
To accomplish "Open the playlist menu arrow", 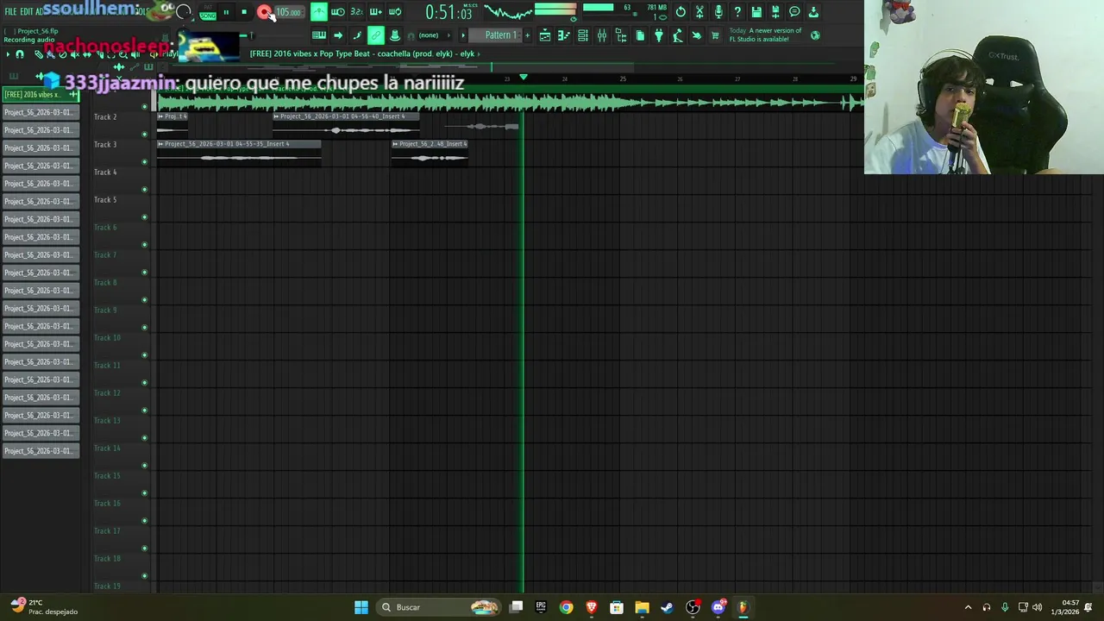I will [x=8, y=54].
